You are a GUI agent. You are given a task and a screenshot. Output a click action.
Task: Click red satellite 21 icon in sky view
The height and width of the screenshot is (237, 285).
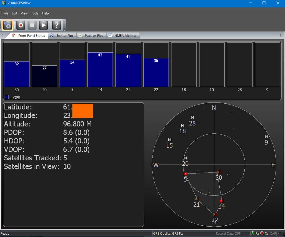[x=197, y=199]
